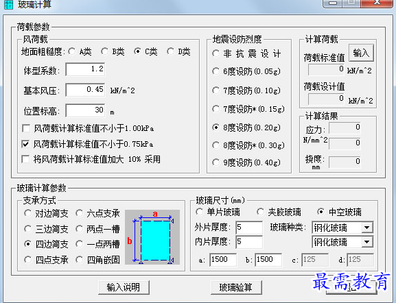
Task: Open the outer pane 玻璃种类 dropdown
Action: pos(367,228)
